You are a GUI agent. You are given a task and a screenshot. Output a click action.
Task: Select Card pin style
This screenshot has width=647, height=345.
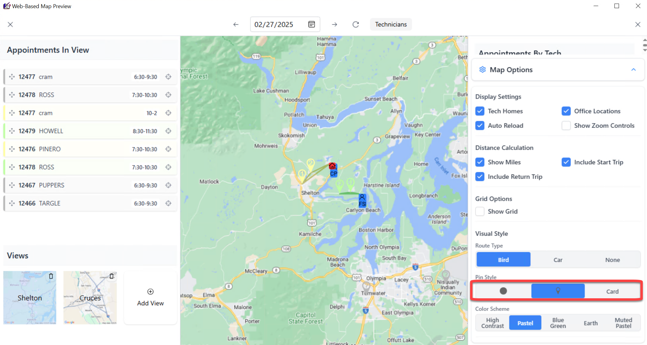pyautogui.click(x=612, y=291)
